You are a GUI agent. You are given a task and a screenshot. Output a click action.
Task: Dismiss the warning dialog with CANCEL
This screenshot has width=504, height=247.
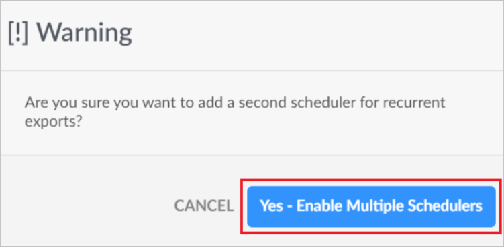[204, 206]
